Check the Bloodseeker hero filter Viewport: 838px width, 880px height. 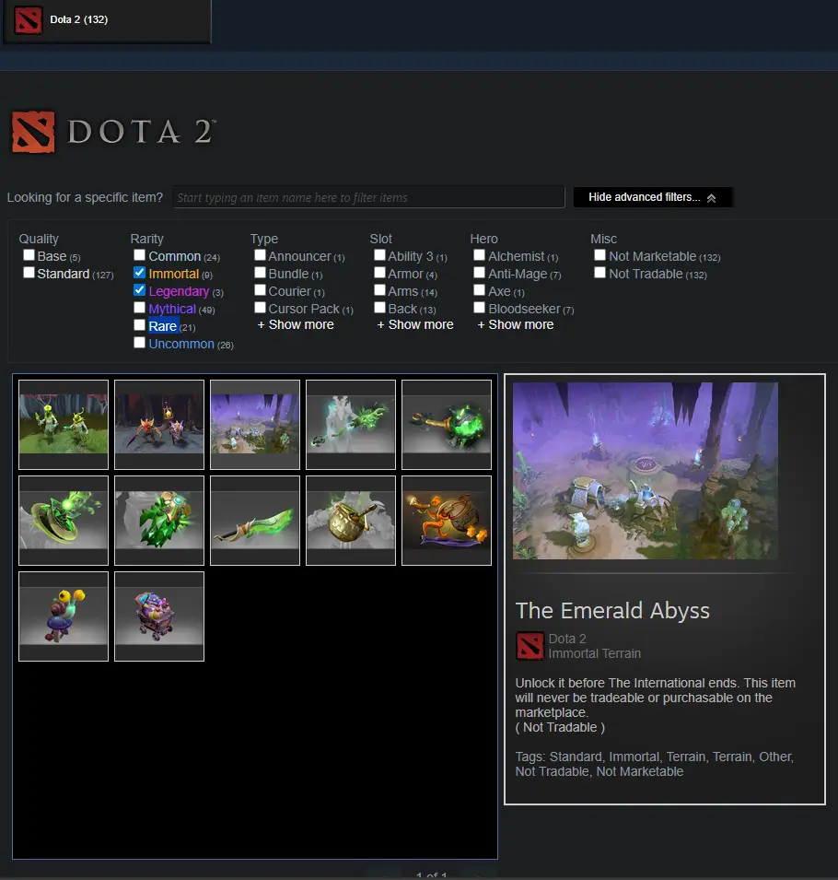(479, 308)
